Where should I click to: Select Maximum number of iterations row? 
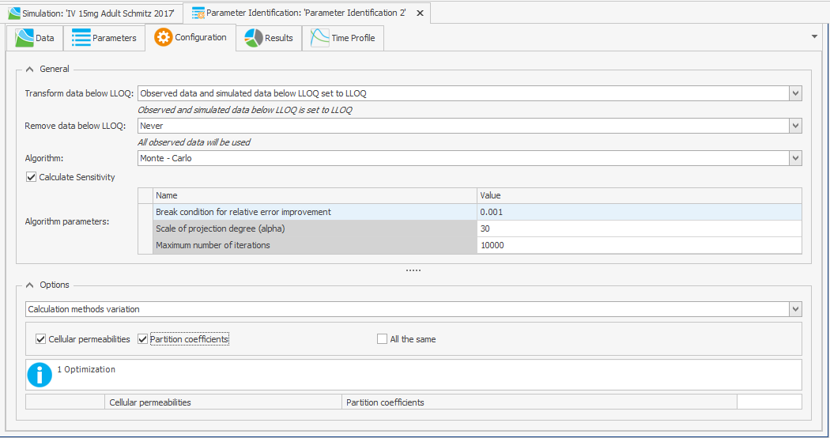point(315,244)
